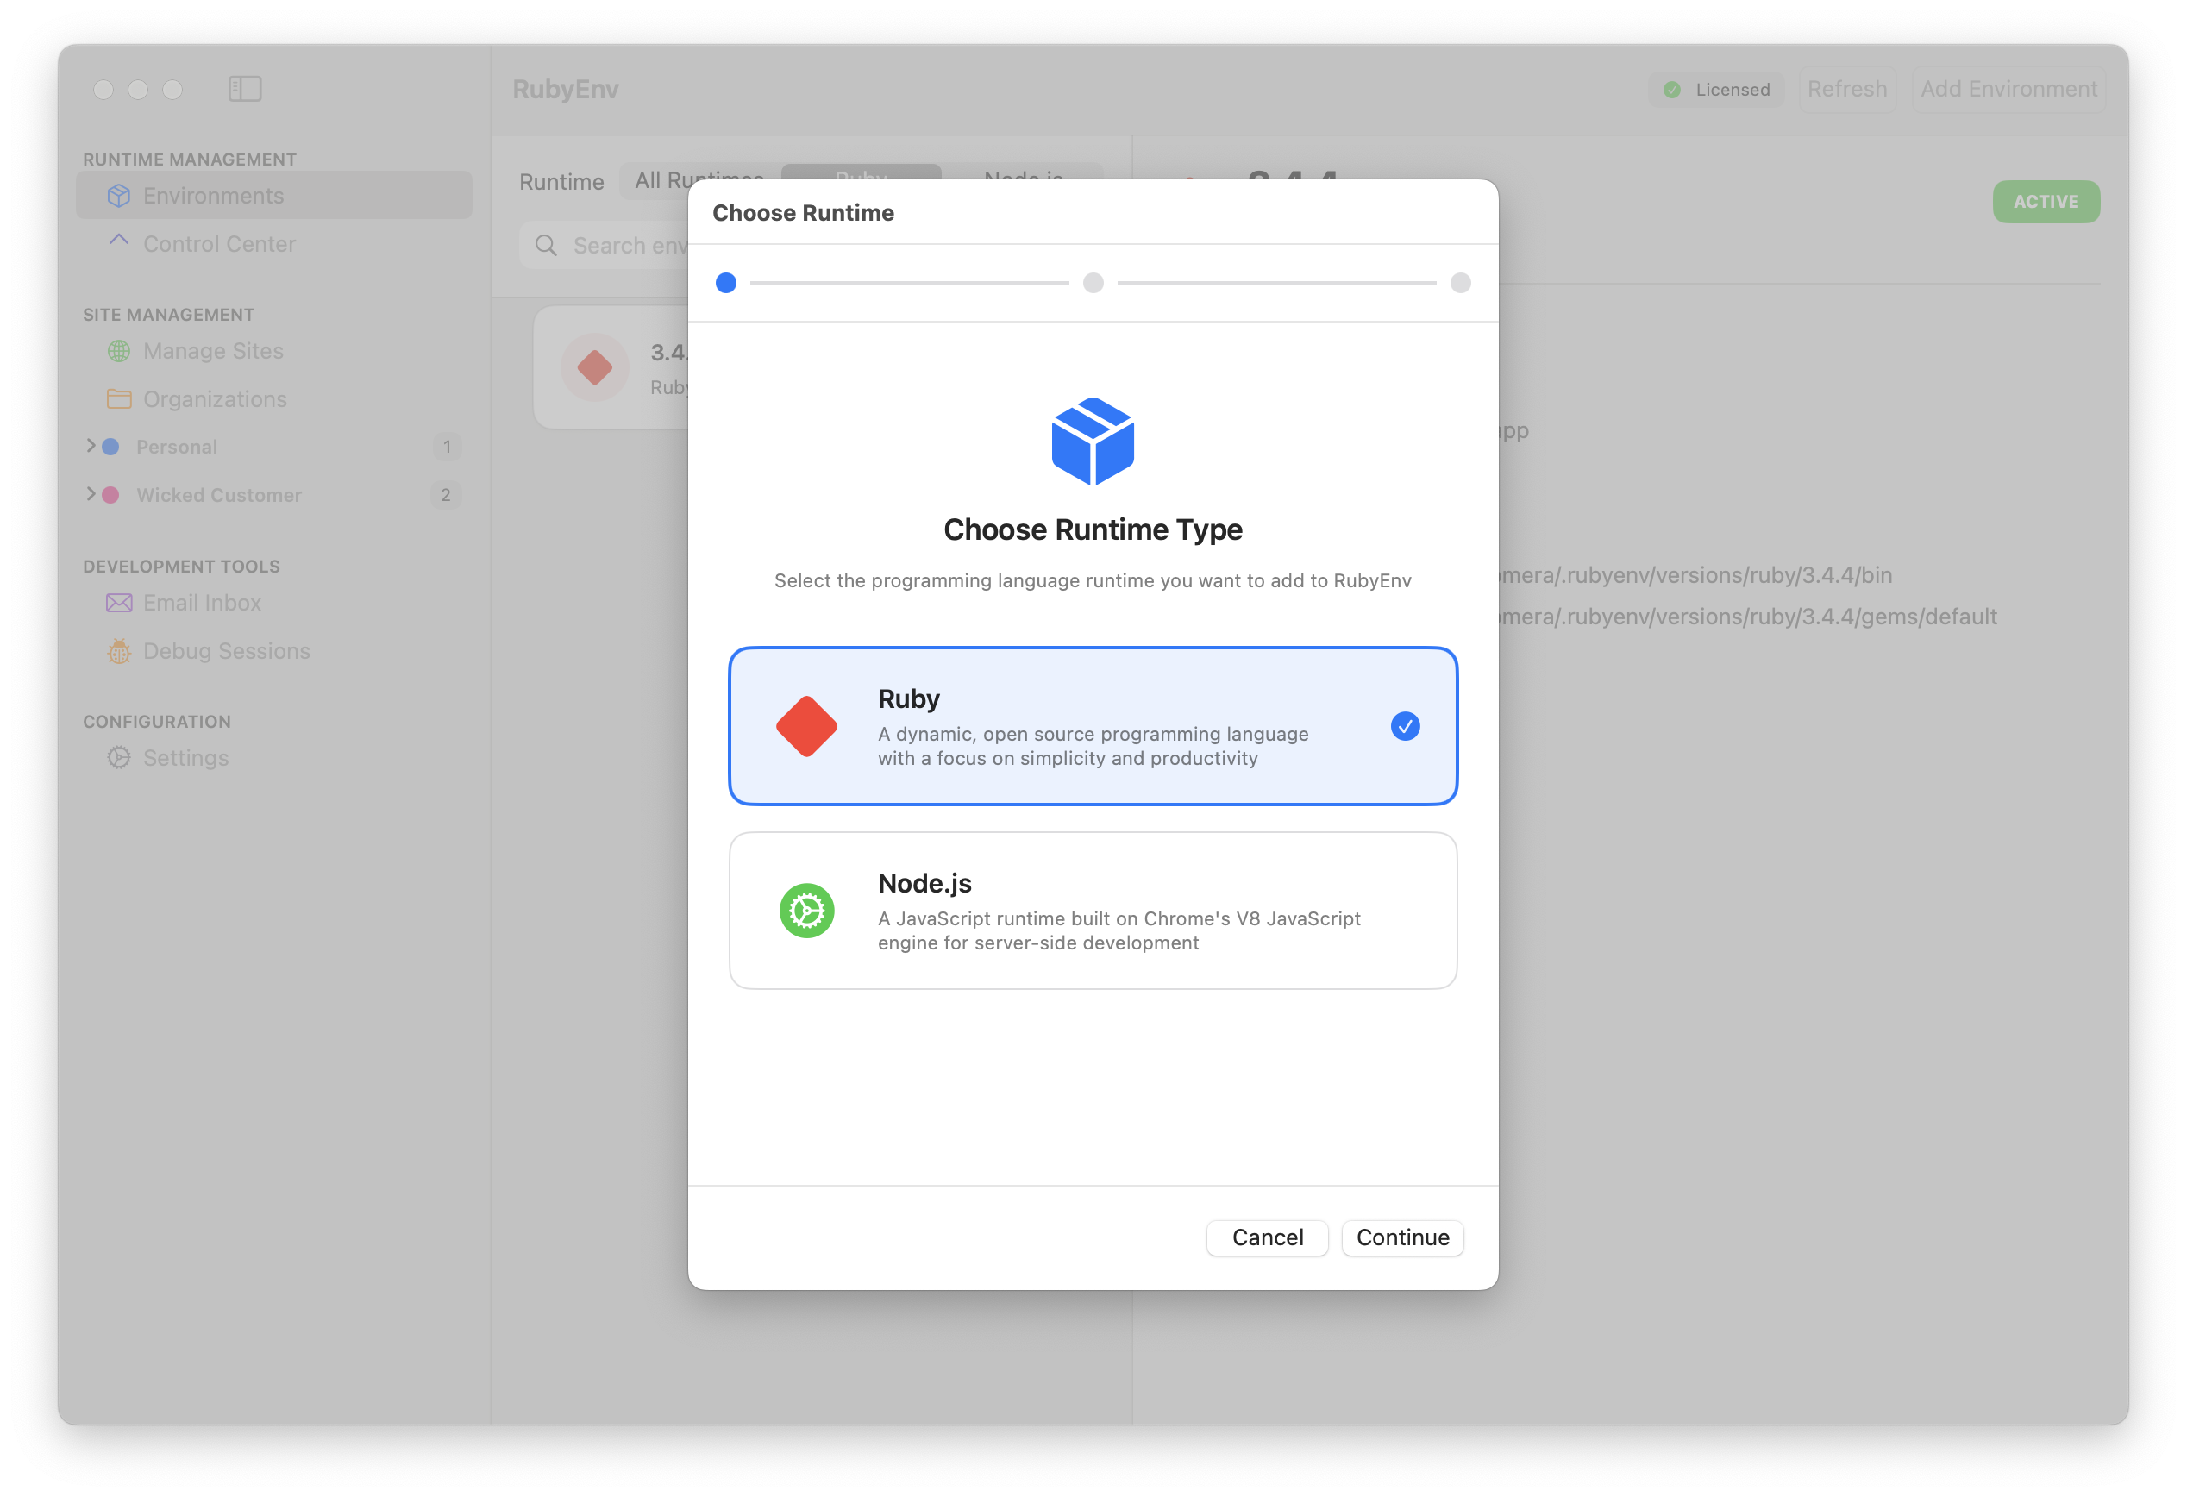Select the Ruby runtime option

(x=1093, y=725)
